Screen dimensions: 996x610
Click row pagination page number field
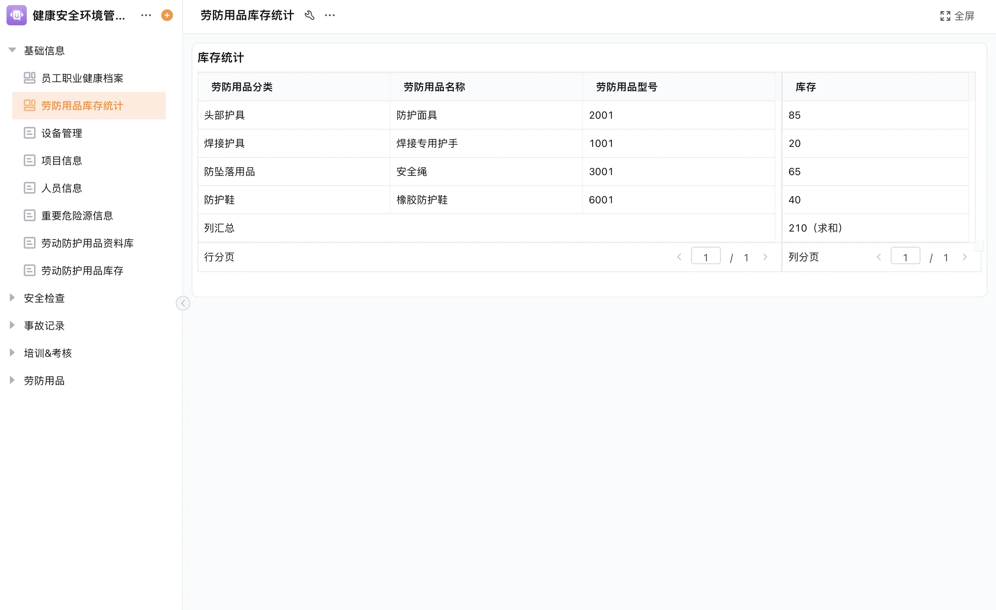[705, 257]
